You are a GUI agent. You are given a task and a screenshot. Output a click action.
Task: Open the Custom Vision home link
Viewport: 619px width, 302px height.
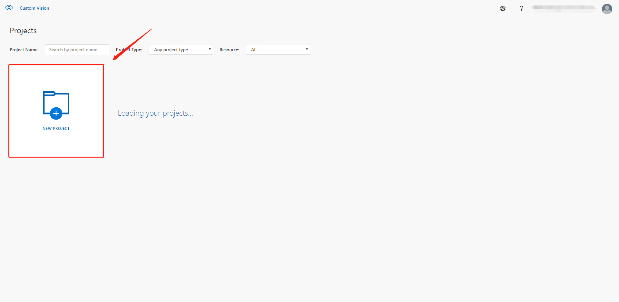34,8
